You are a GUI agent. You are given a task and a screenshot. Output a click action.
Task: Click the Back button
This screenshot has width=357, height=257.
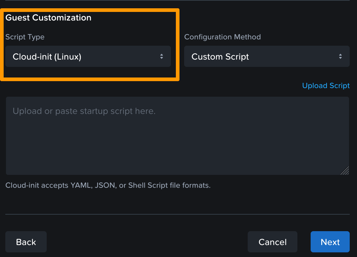point(26,242)
